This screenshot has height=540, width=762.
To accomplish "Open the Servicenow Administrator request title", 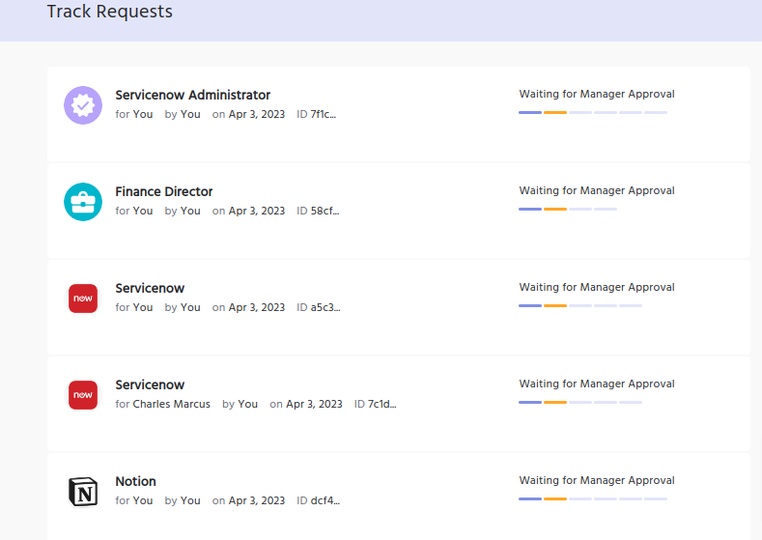I will 192,95.
